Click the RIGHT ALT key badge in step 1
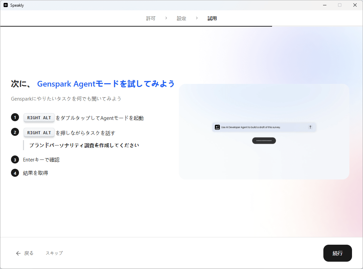The width and height of the screenshot is (363, 269). 39,118
